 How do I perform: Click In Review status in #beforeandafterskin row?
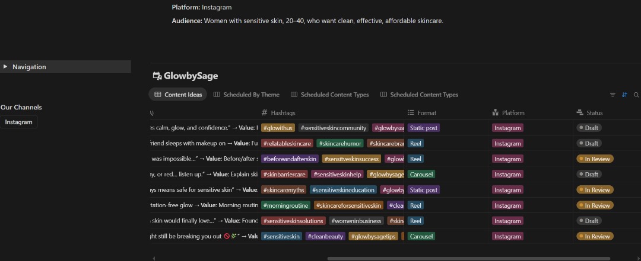[x=595, y=159]
